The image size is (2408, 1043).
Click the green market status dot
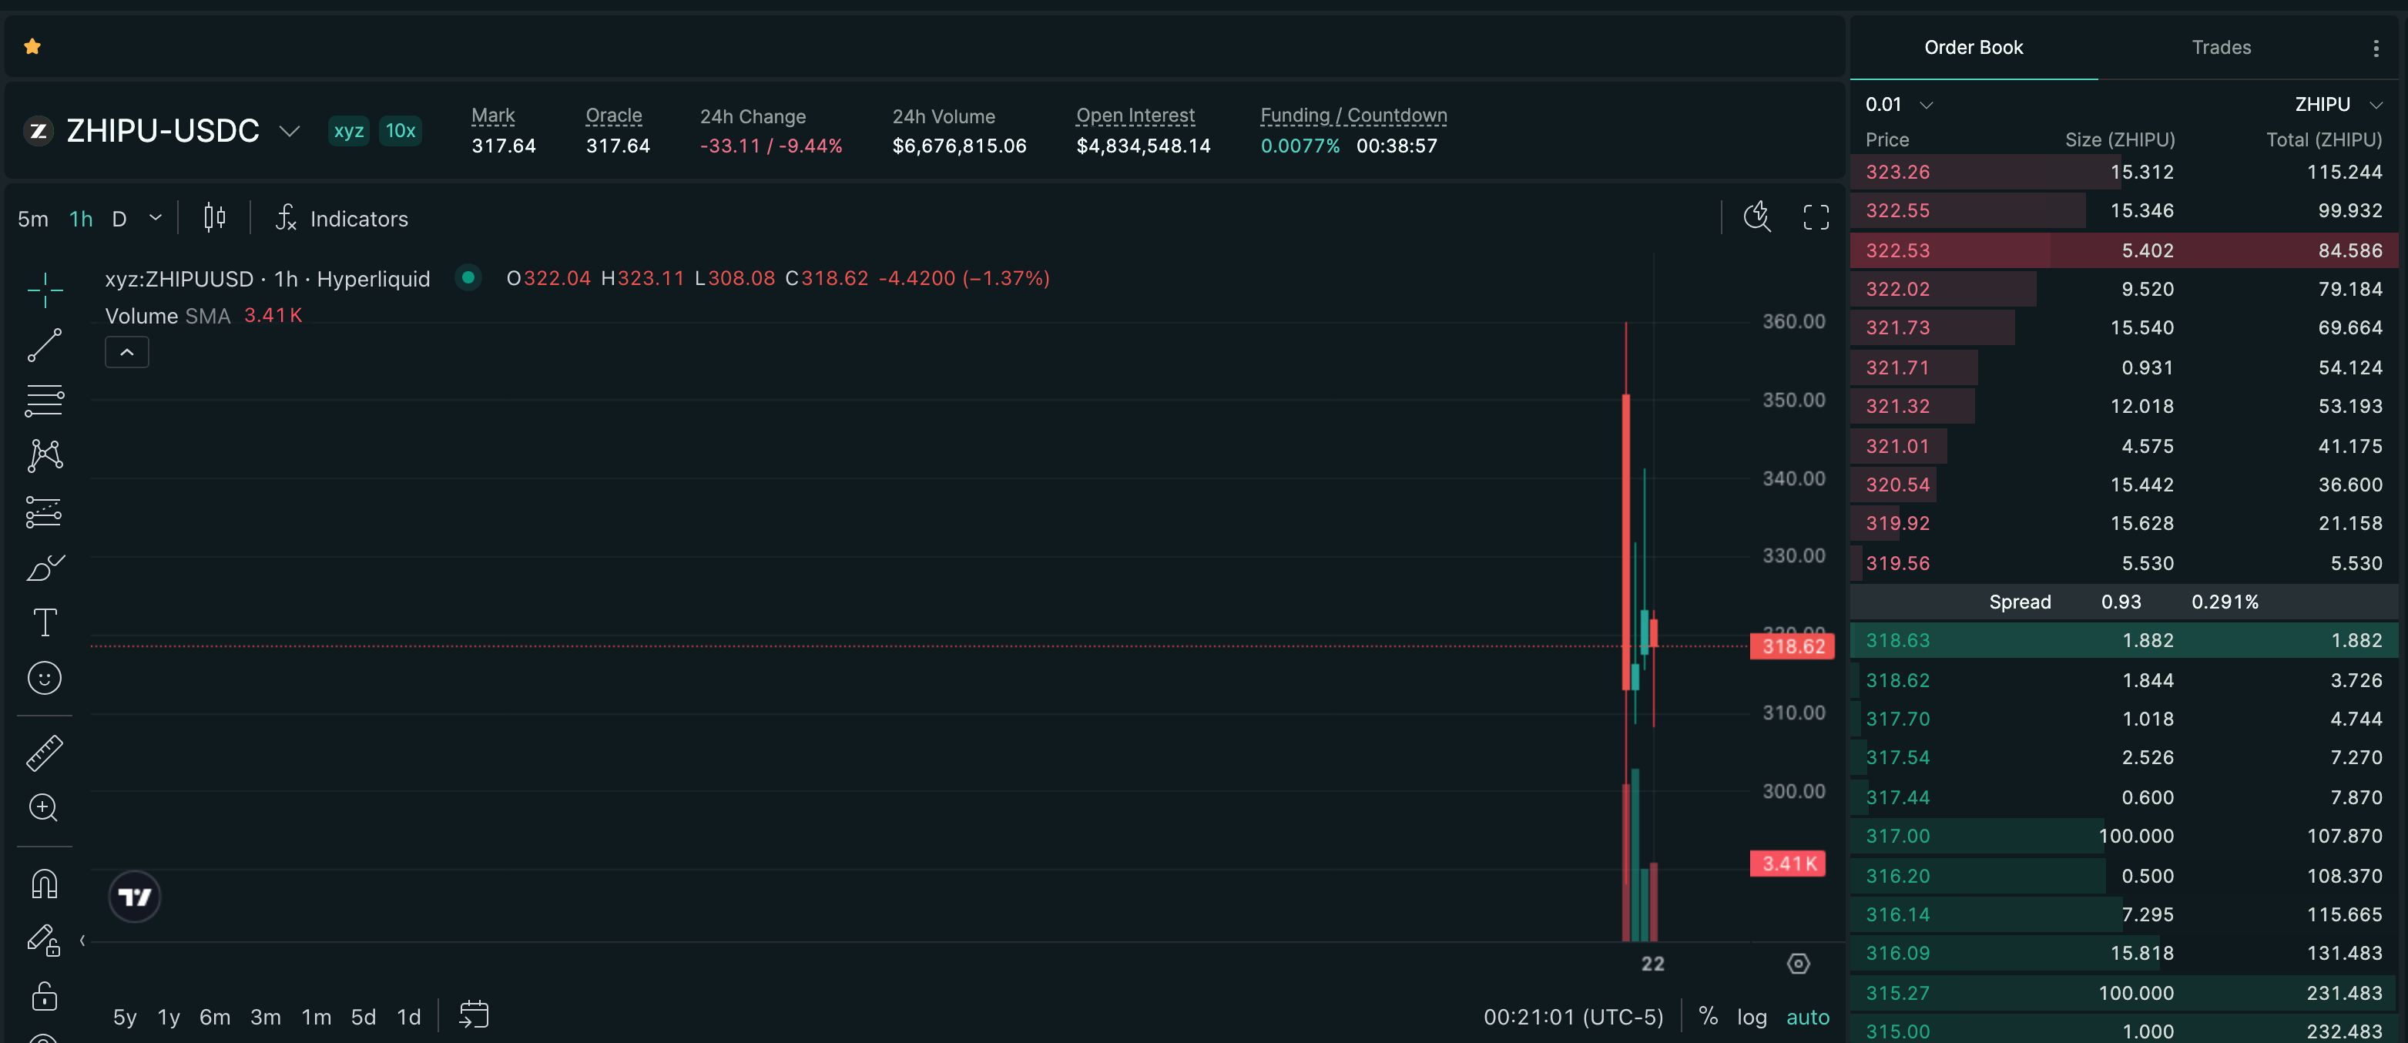click(468, 277)
